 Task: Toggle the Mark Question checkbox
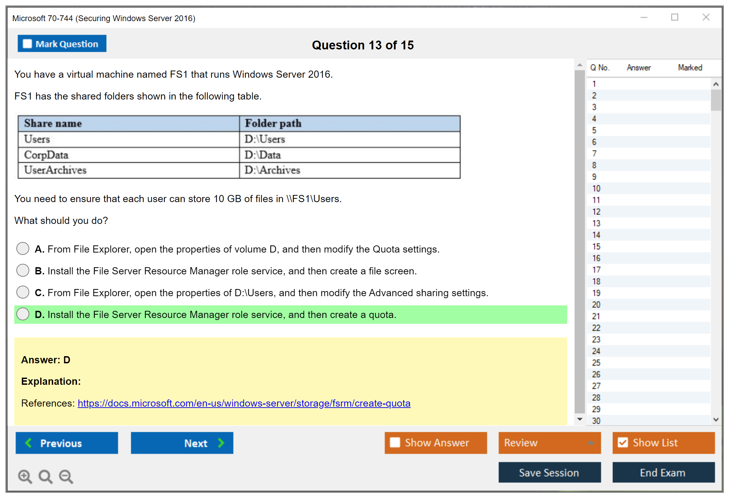27,44
